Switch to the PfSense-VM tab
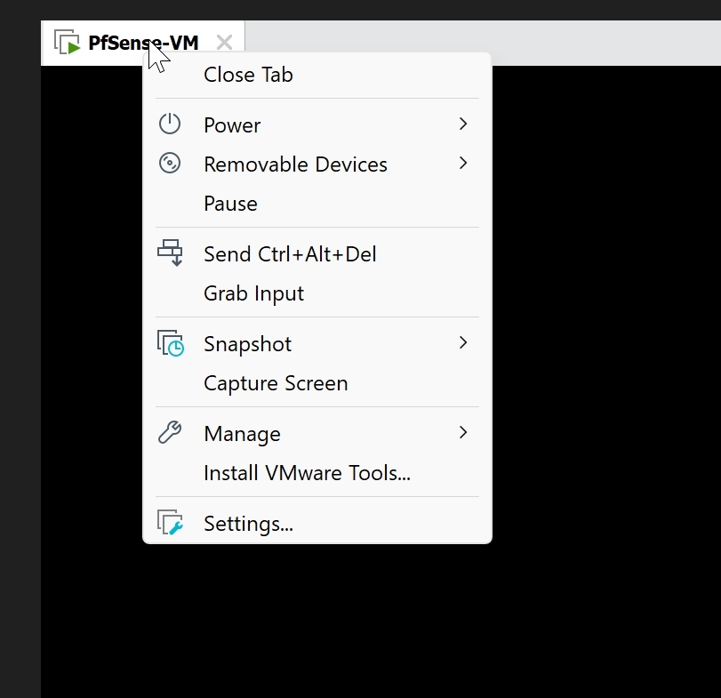The image size is (721, 698). (x=143, y=43)
